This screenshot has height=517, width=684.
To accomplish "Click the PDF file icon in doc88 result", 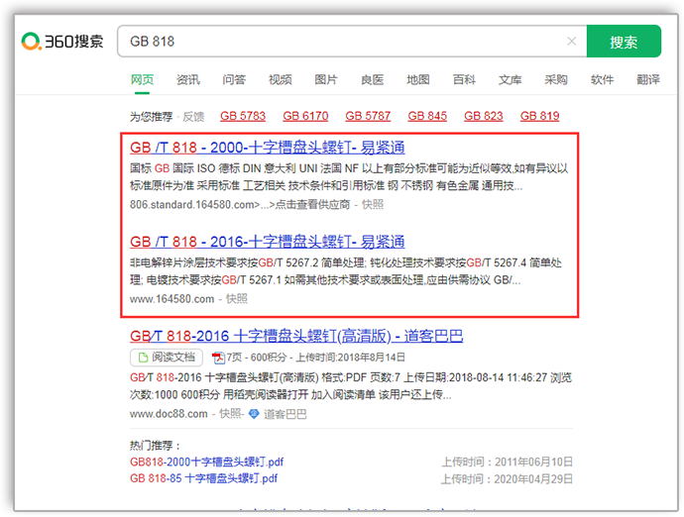I will [x=221, y=357].
